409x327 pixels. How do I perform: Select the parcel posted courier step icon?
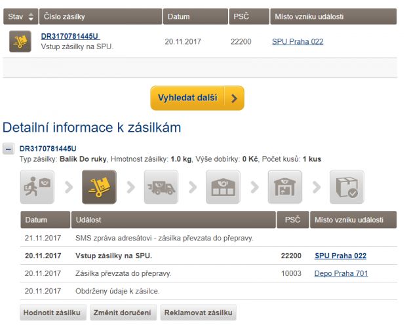tap(37, 187)
